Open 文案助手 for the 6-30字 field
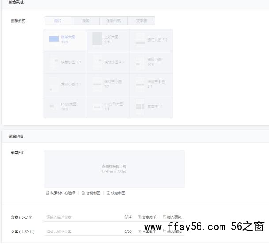Viewport: 269px width, 246px height. (x=147, y=232)
